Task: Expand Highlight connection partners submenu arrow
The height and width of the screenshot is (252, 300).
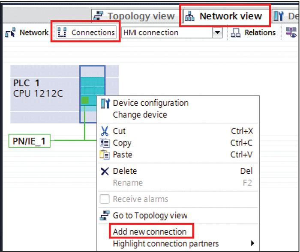Action: pyautogui.click(x=252, y=243)
